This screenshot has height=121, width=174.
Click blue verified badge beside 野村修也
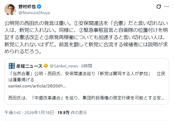coord(38,7)
